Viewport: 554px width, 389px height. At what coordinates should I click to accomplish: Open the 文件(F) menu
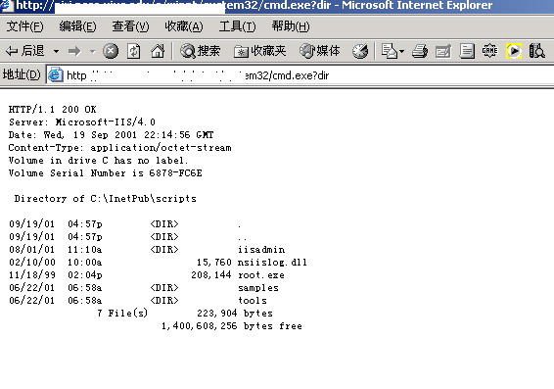coord(24,26)
